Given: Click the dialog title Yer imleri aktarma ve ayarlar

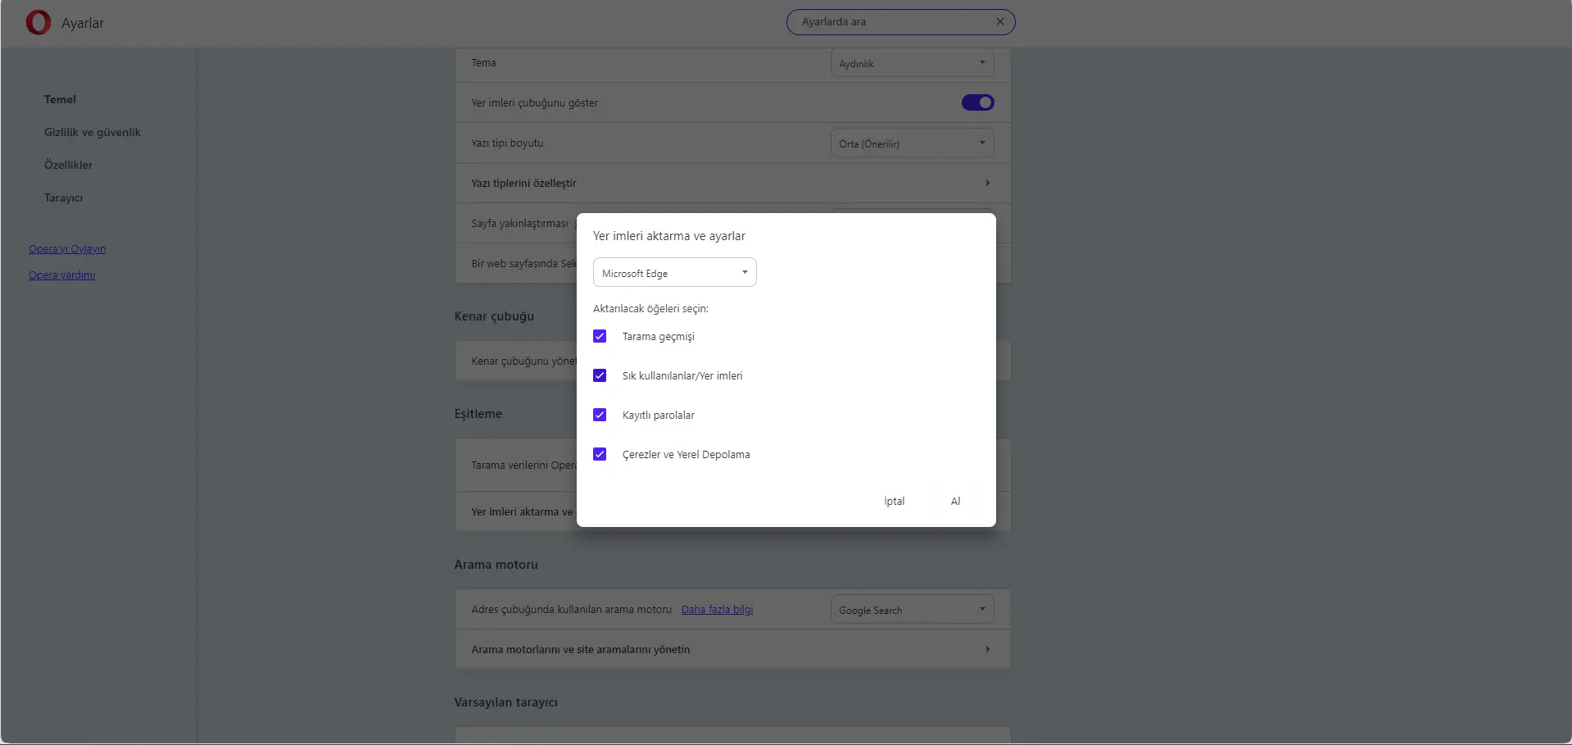Looking at the screenshot, I should [x=669, y=236].
